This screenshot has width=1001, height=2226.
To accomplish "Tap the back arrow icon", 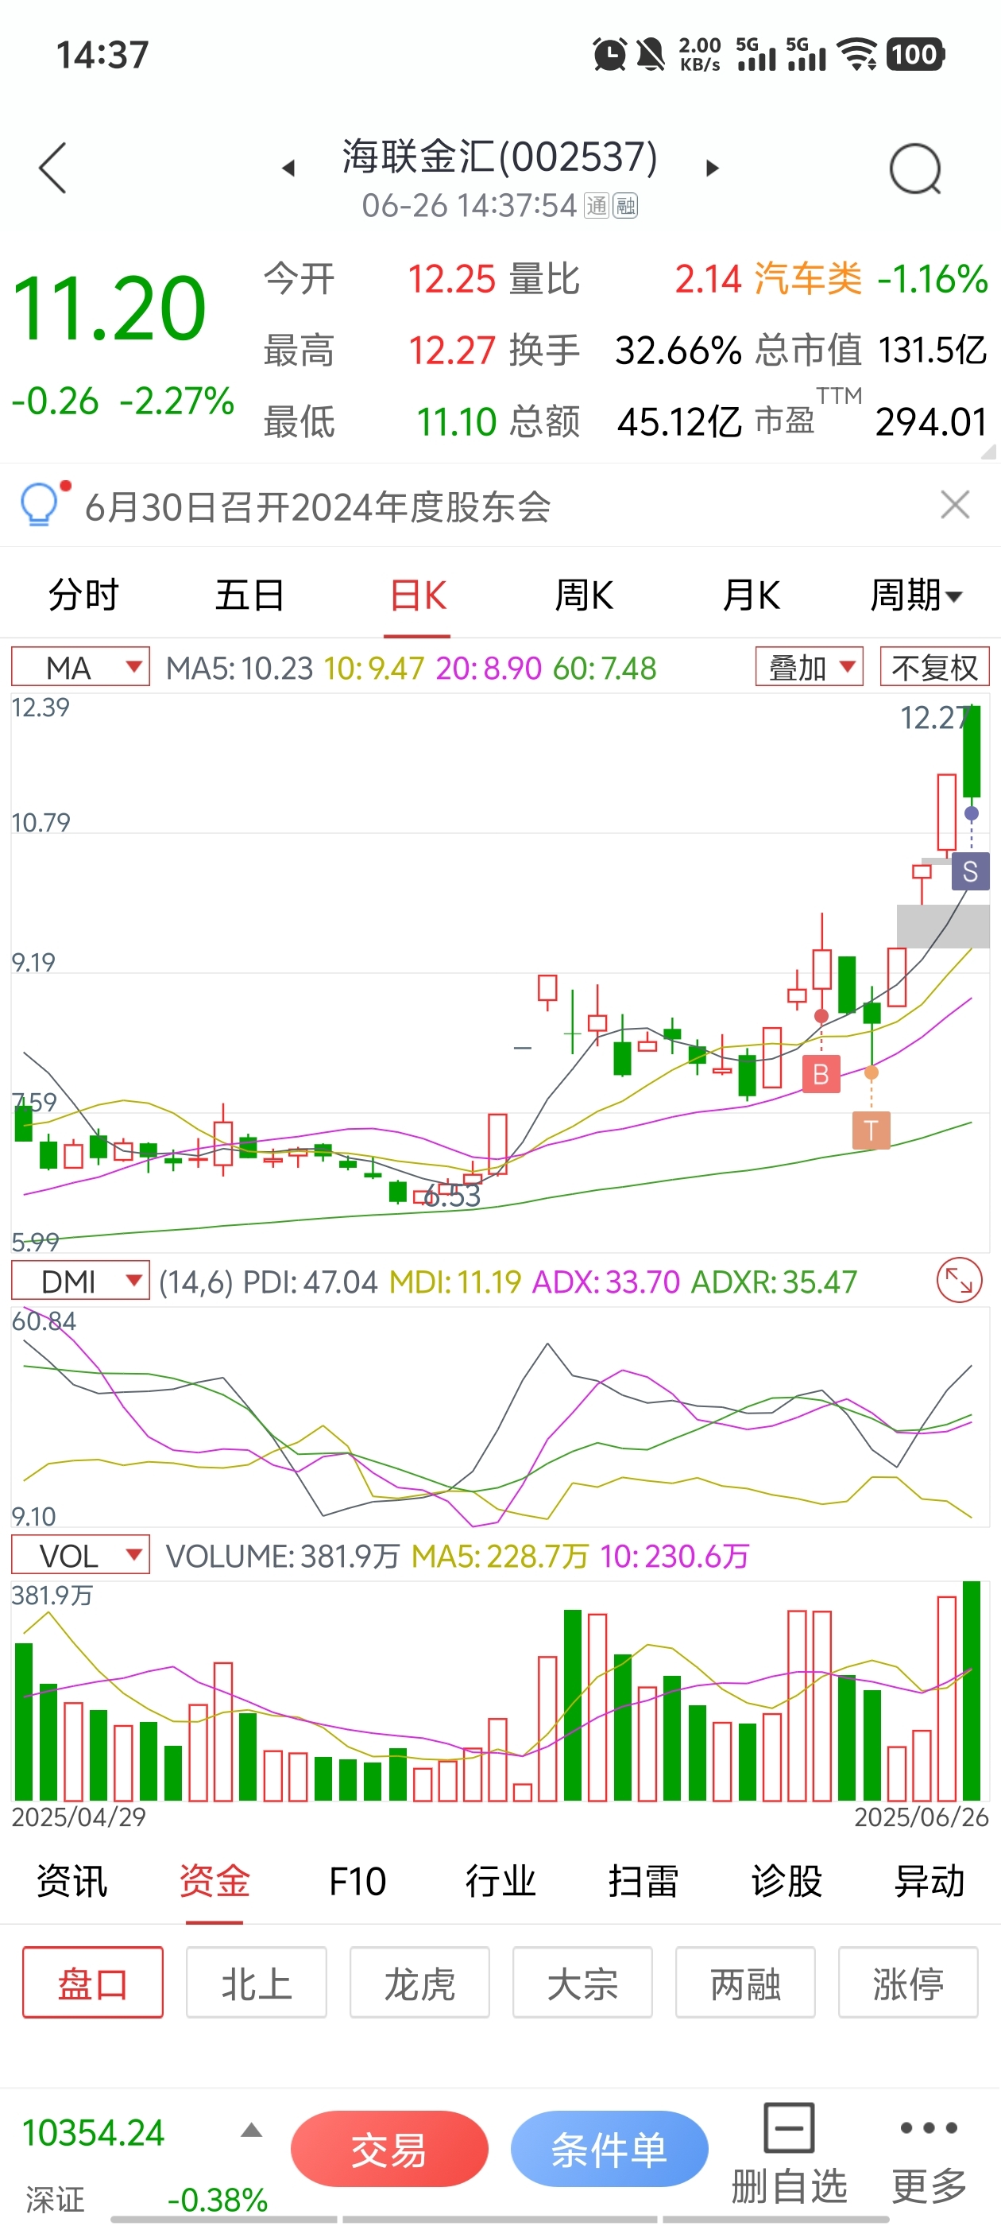I will [52, 168].
